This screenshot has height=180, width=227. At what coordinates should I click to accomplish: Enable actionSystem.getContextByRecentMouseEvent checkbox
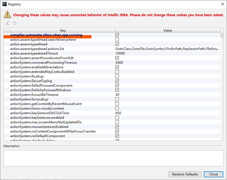pos(117,104)
